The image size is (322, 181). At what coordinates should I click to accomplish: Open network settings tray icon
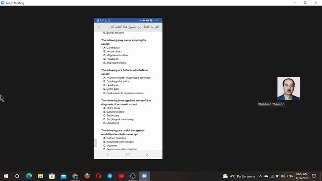[272, 176]
